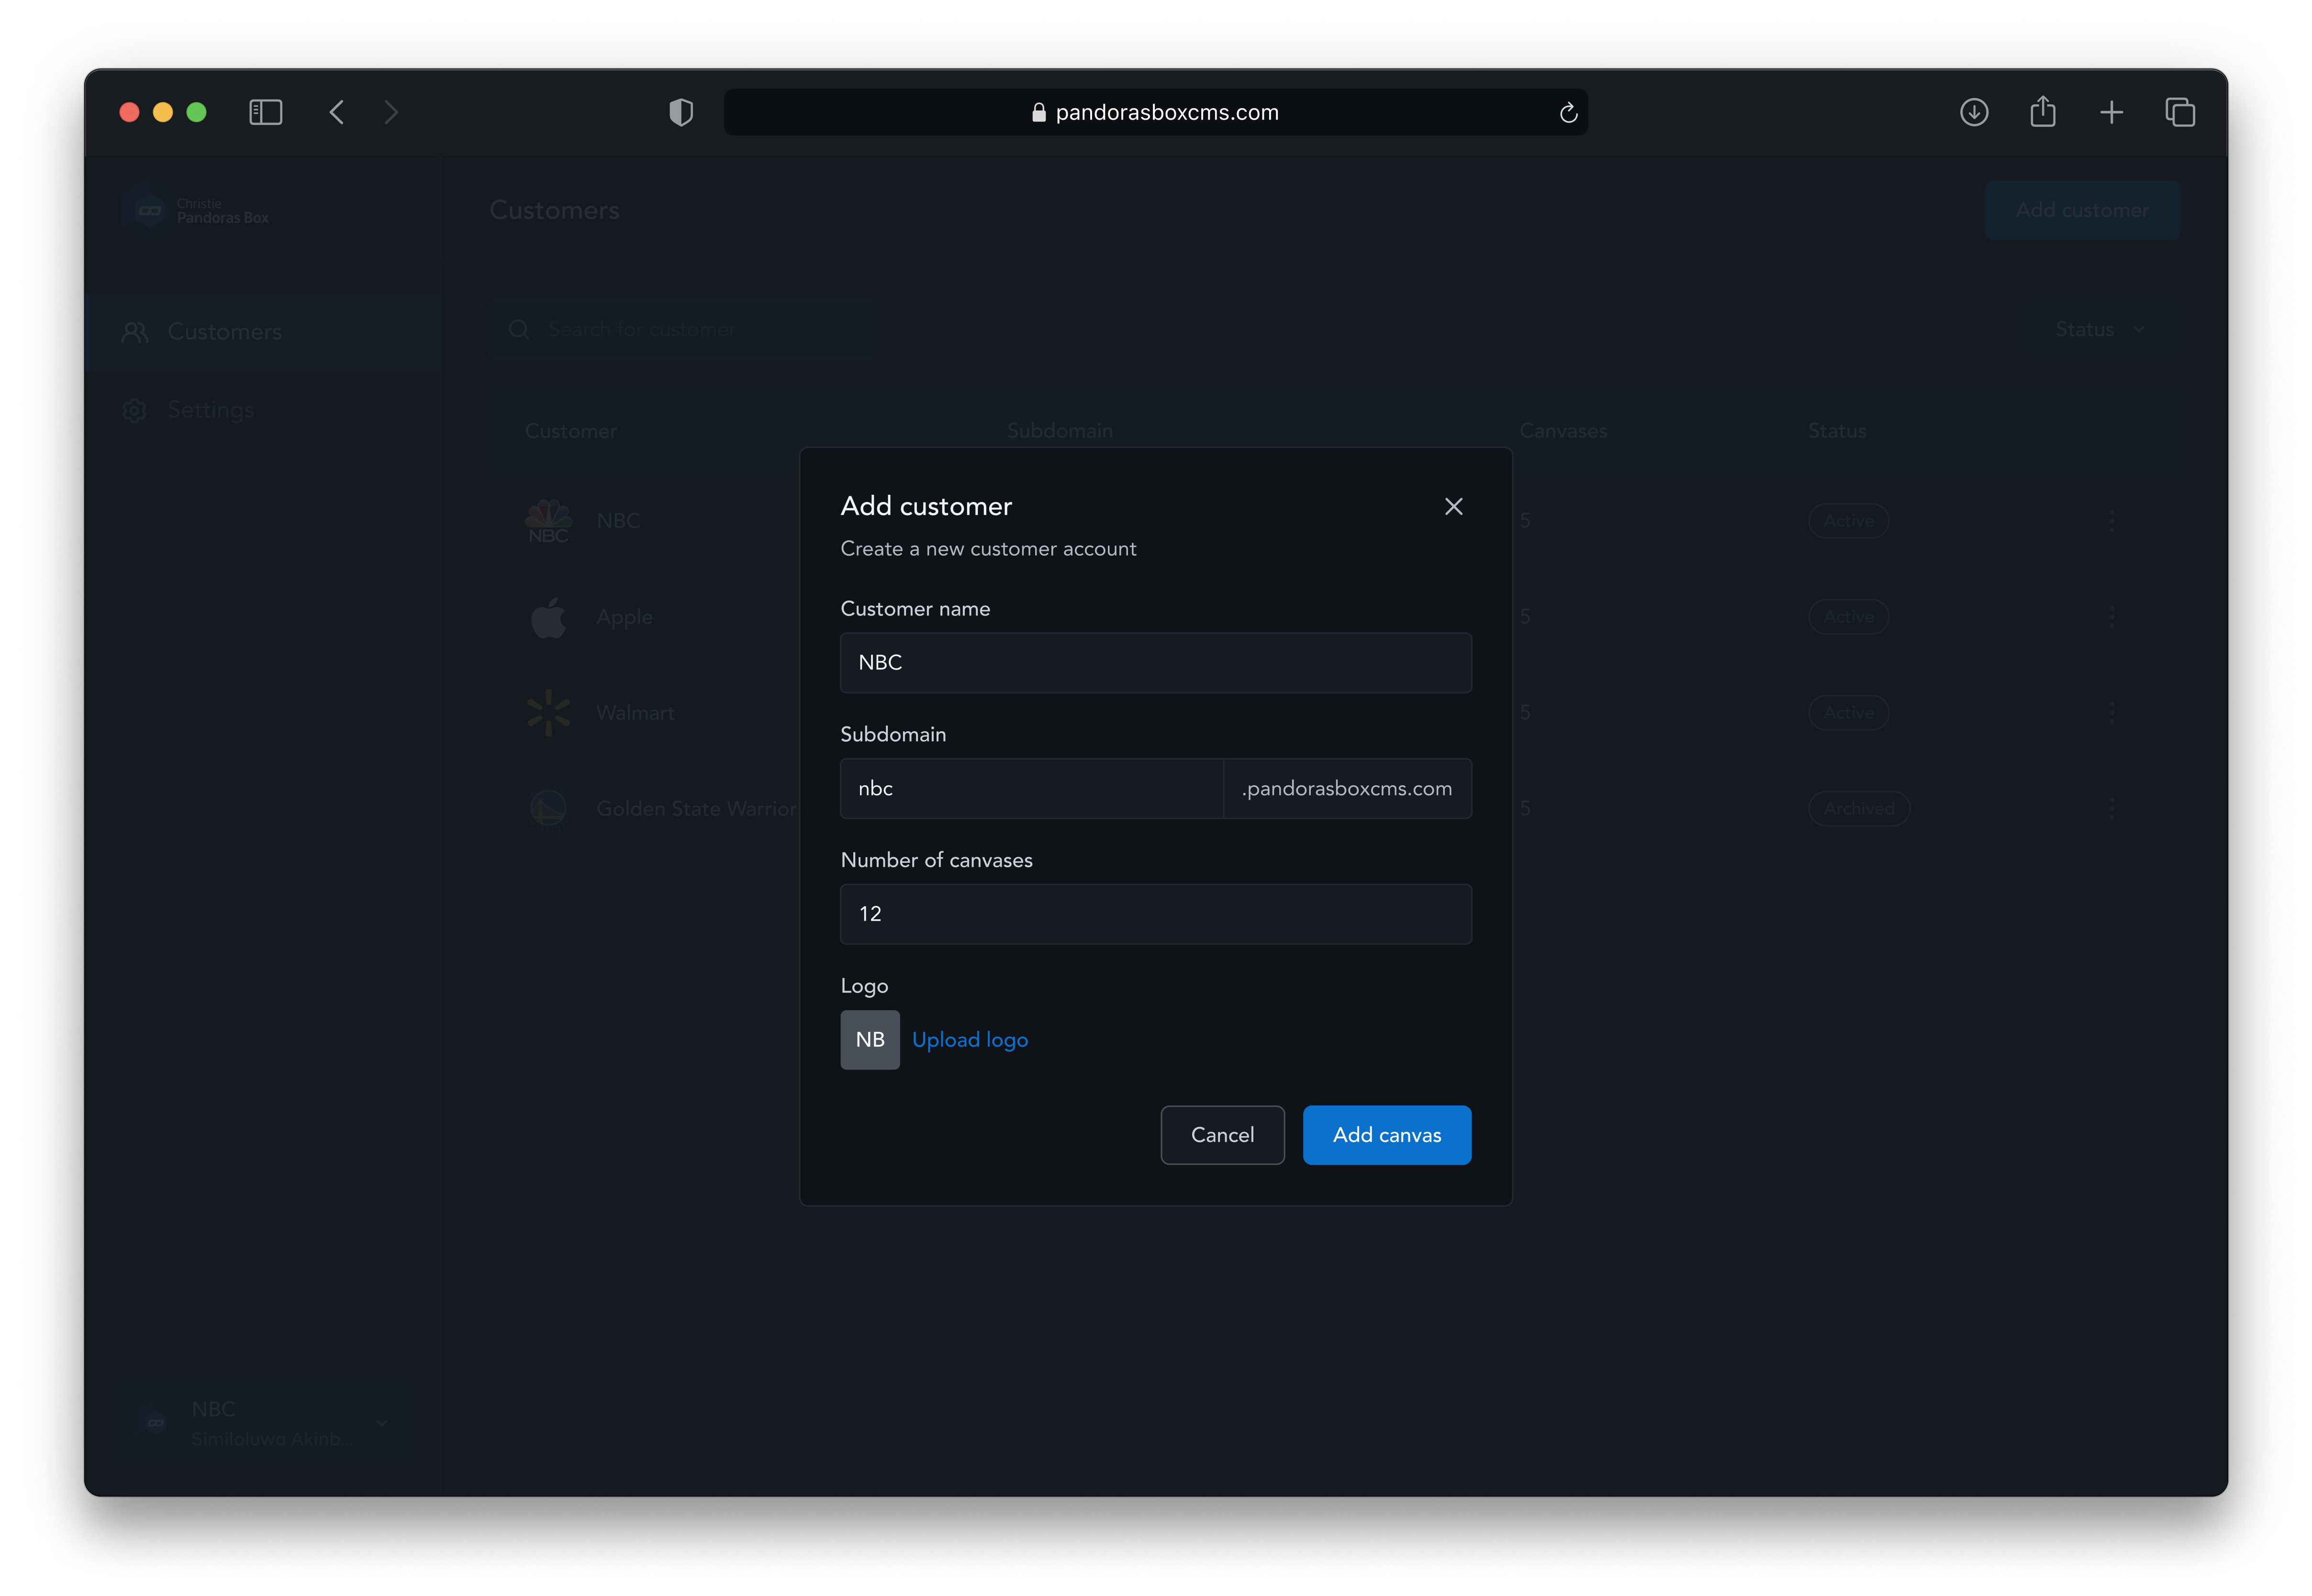Go back with browser back arrow
2312x1596 pixels.
[337, 112]
